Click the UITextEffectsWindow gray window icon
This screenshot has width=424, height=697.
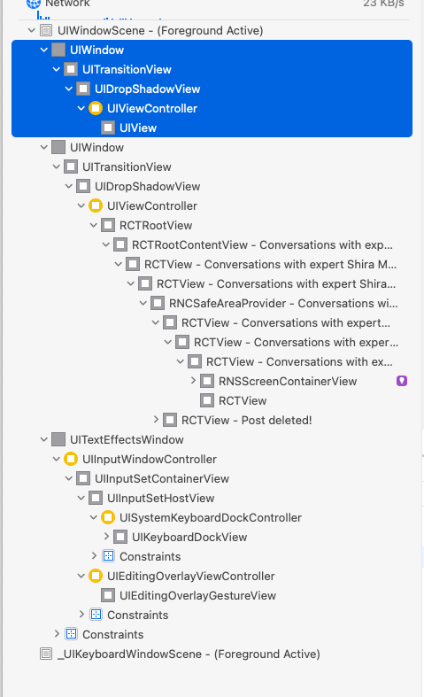click(58, 439)
